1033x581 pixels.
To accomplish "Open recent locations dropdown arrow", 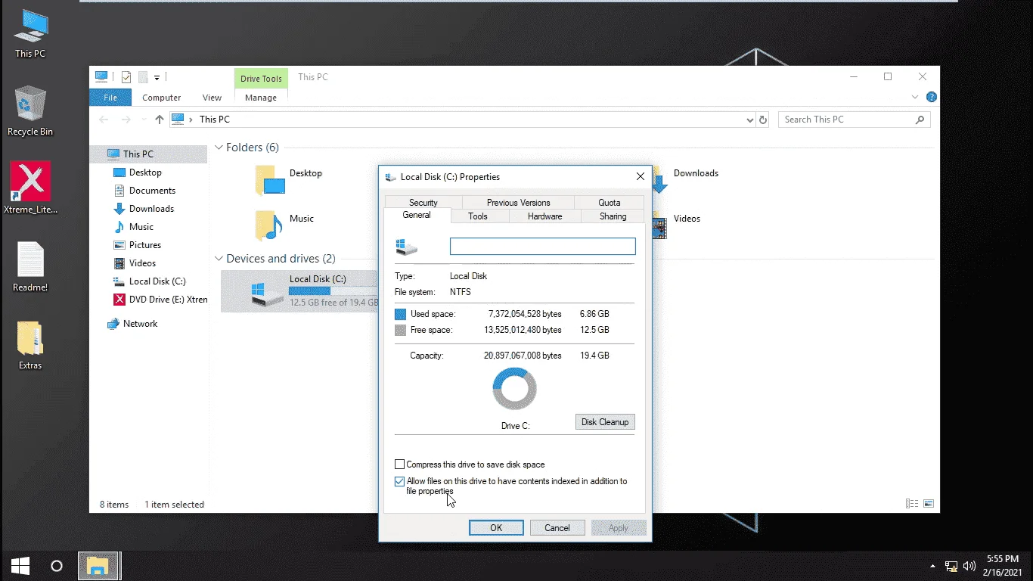I will click(x=143, y=120).
